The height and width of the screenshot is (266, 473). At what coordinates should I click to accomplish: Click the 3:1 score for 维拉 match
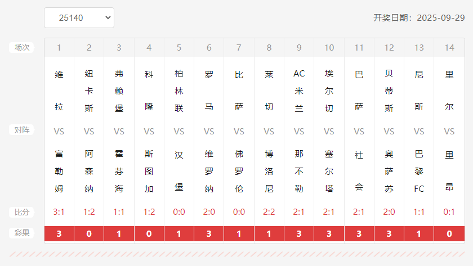(x=59, y=212)
